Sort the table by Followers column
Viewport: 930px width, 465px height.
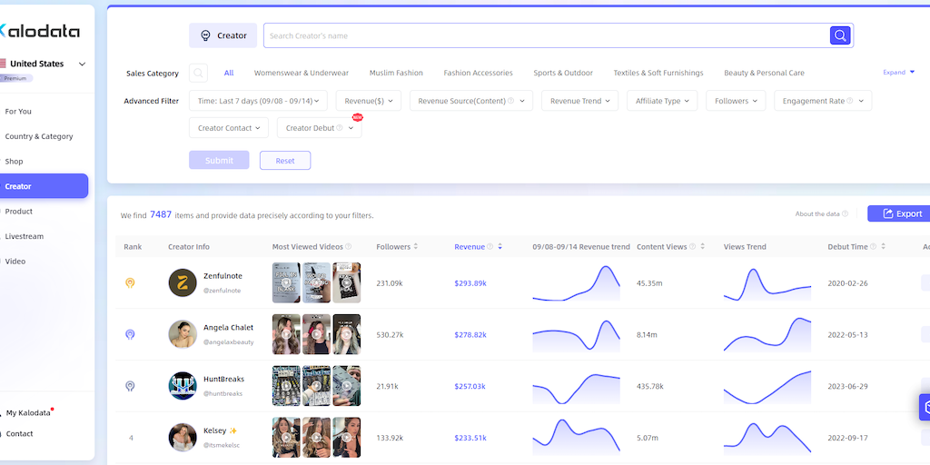418,247
